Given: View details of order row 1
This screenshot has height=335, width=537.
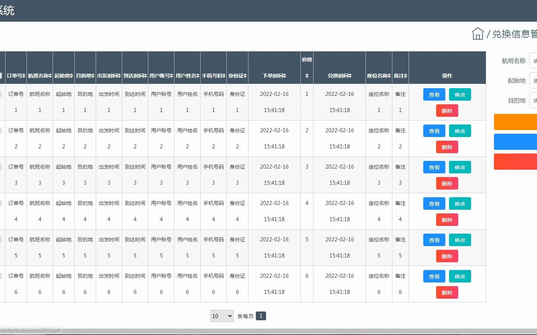Looking at the screenshot, I should pyautogui.click(x=434, y=94).
